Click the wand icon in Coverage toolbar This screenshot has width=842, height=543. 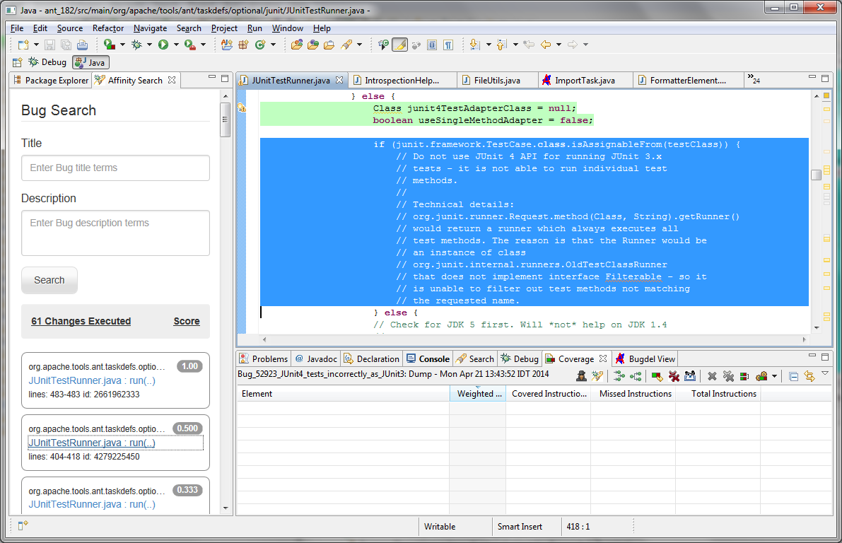click(597, 376)
